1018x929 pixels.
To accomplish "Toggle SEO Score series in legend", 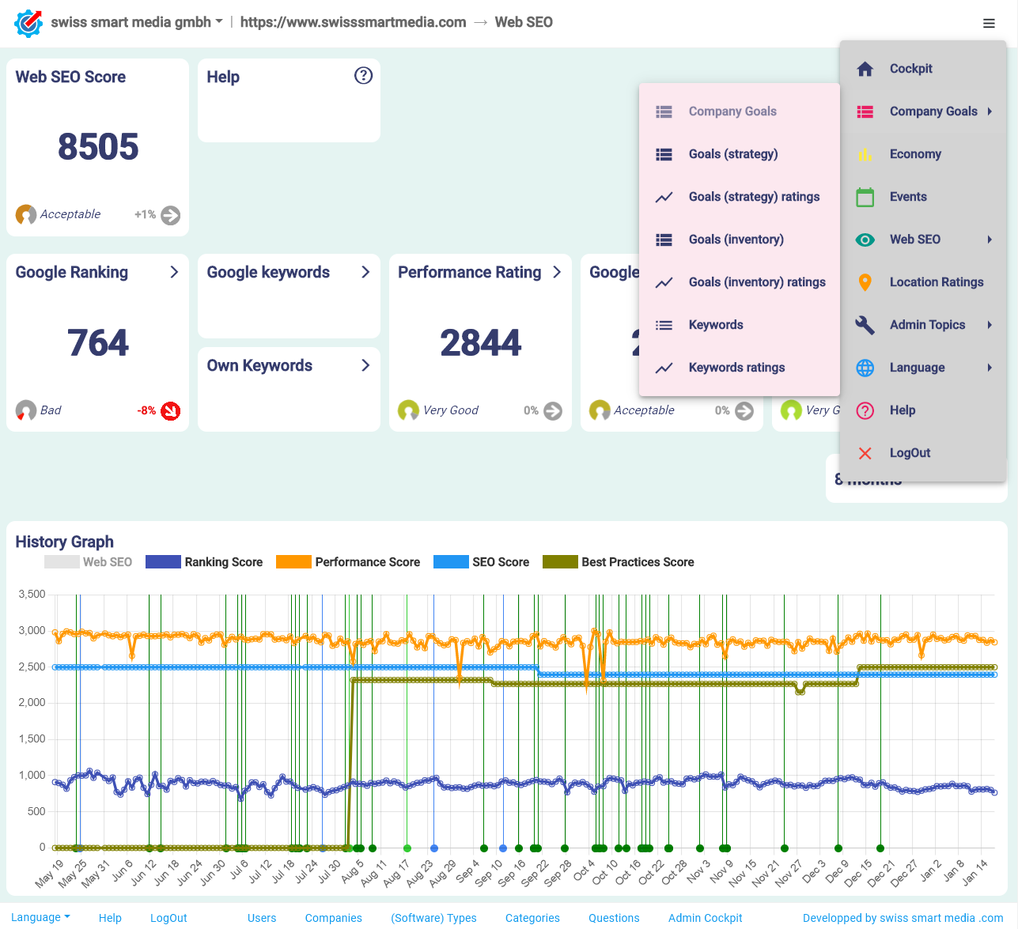I will 482,562.
